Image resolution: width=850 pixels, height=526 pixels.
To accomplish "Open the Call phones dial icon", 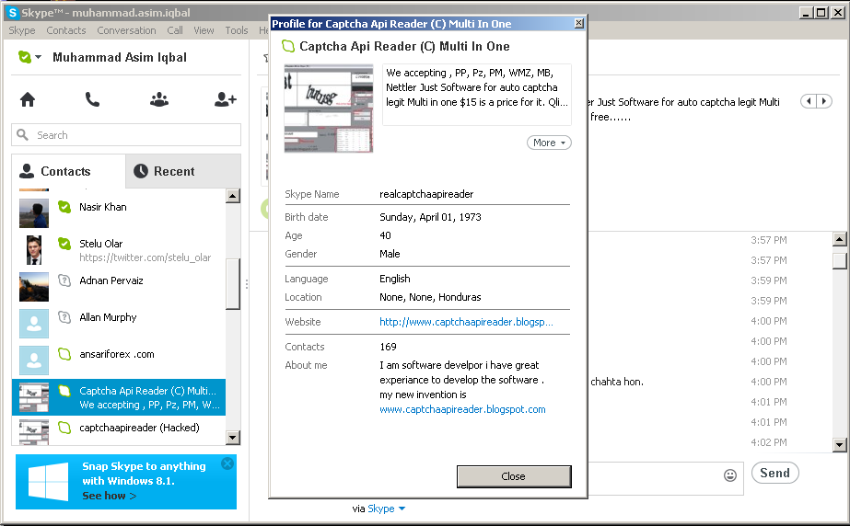I will tap(92, 99).
